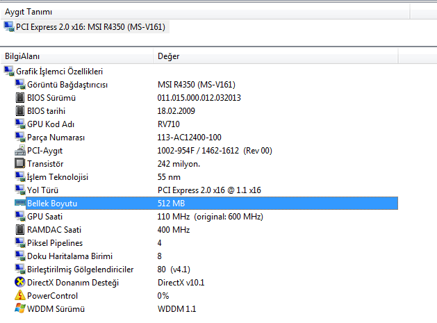Click the value 80 (v4.1)
This screenshot has width=437, height=323.
coord(174,270)
